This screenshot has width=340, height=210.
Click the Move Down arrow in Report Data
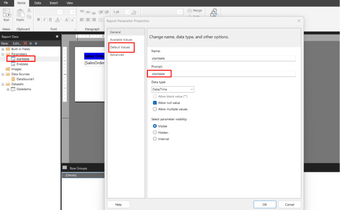click(36, 43)
